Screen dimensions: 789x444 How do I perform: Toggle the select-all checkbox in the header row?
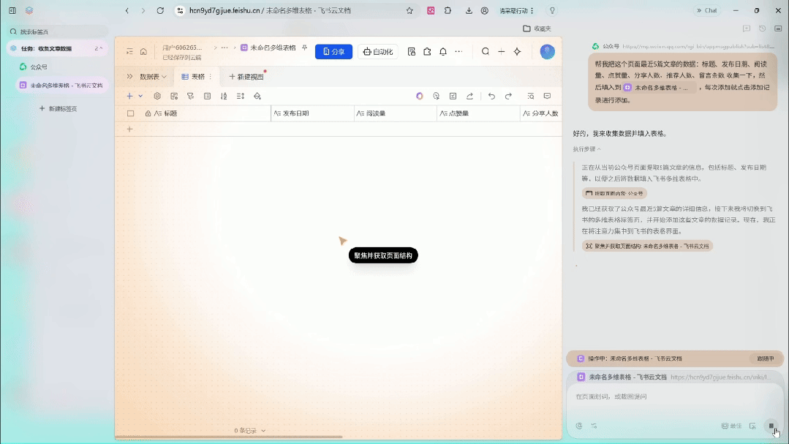click(131, 113)
